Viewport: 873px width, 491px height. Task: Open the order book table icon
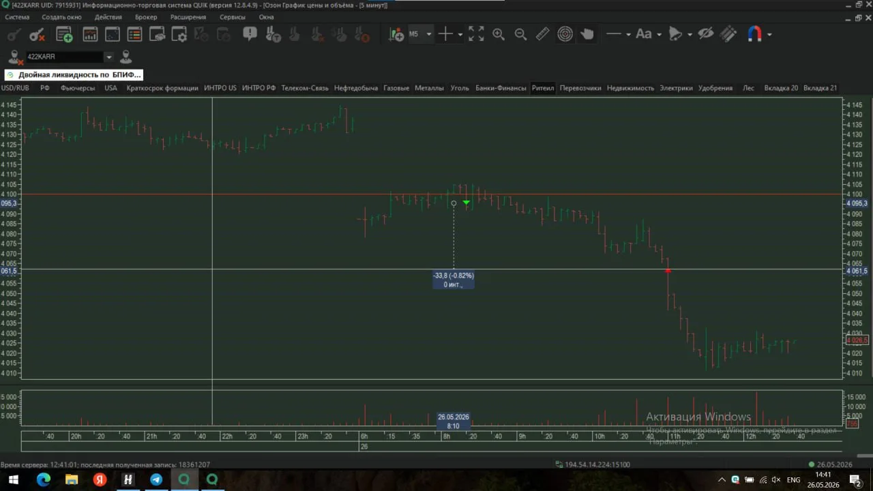135,34
